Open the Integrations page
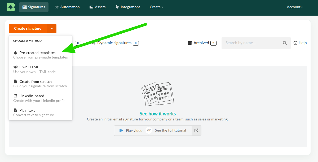 (128, 7)
